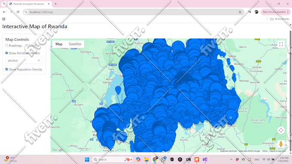This screenshot has width=292, height=164.
Task: Open the Windows Start menu
Action: 87,160
